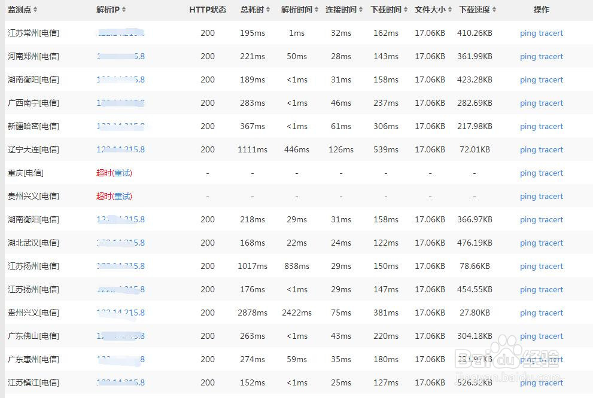Click ping link in 江苏常州 row
The image size is (593, 398).
tap(528, 33)
